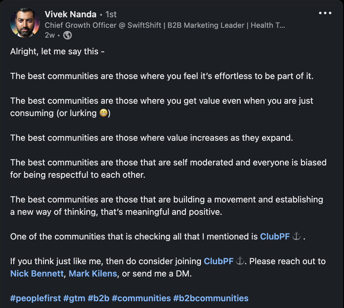
Task: Visit the #b2bcommunities hashtag
Action: pyautogui.click(x=211, y=298)
